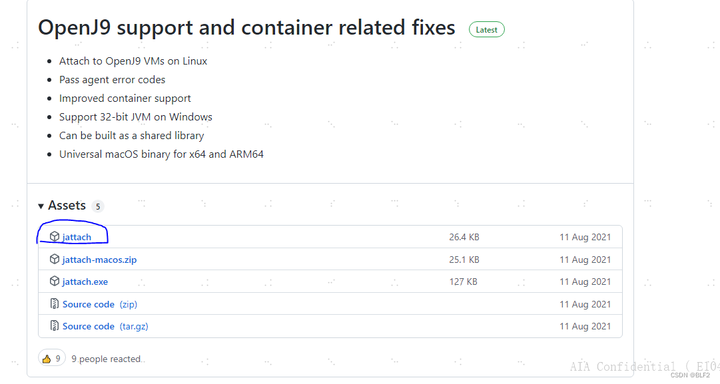Click the package icon beside jattach
The width and height of the screenshot is (720, 384).
coord(55,236)
